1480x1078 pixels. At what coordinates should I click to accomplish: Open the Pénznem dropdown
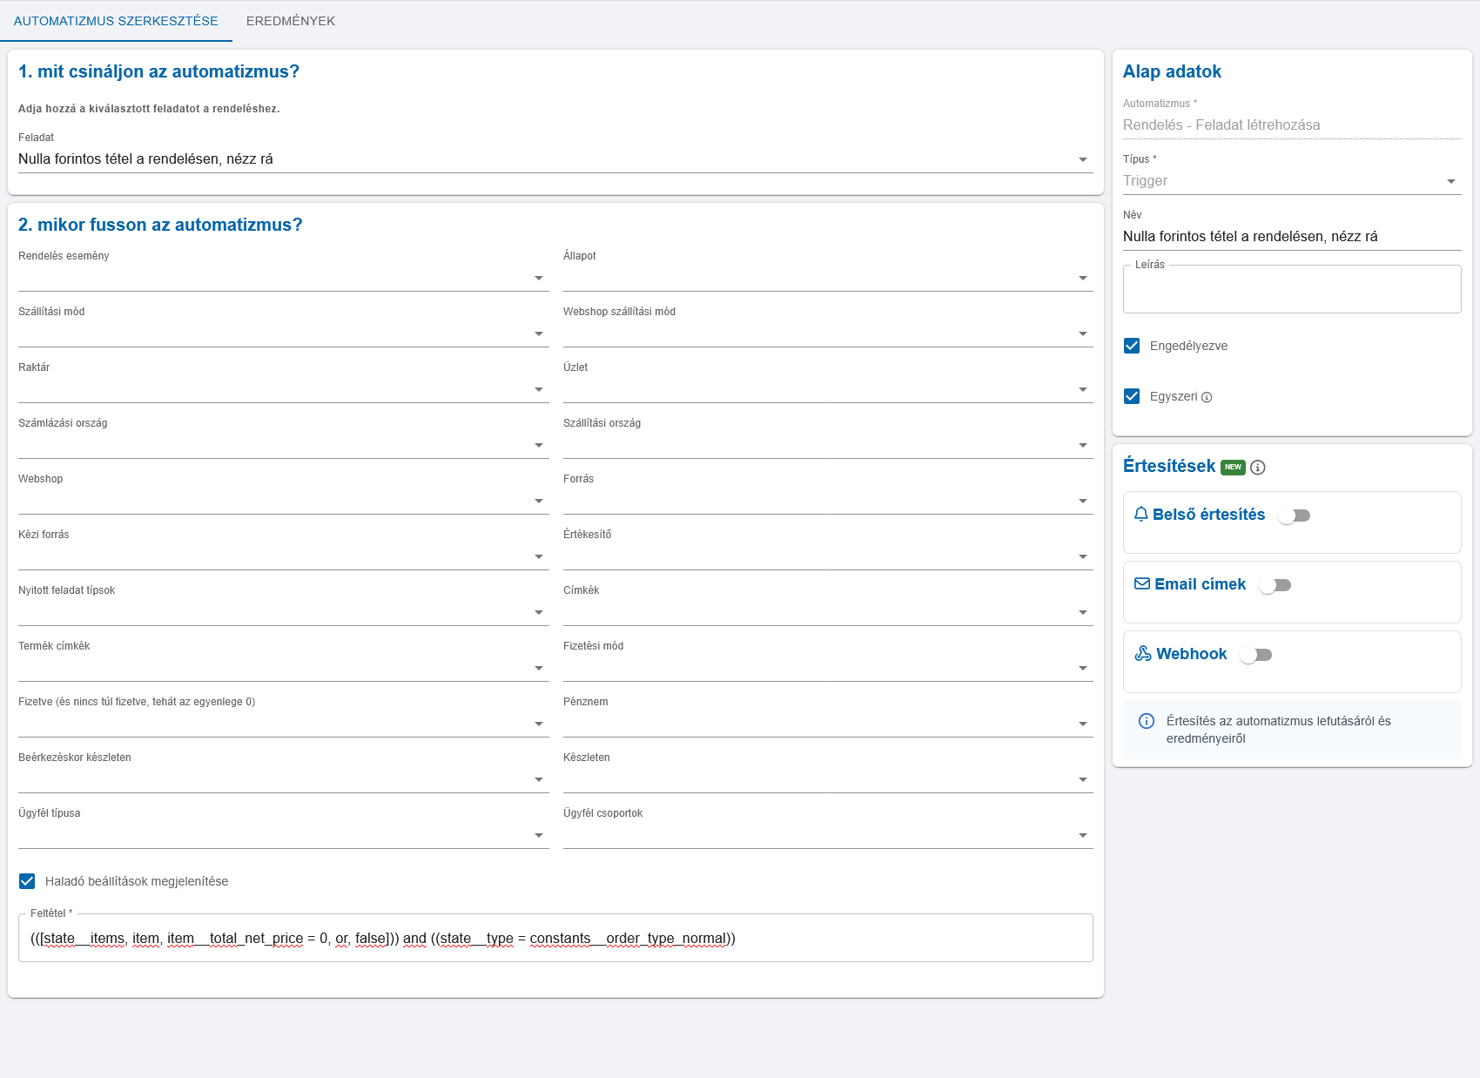828,724
